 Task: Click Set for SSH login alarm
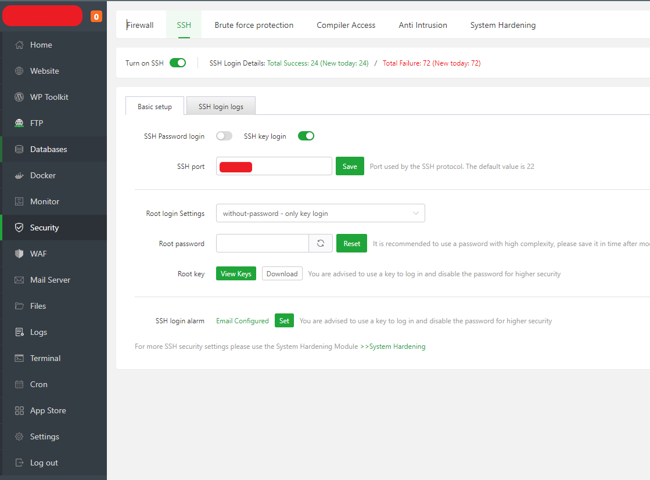pos(284,320)
